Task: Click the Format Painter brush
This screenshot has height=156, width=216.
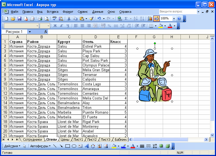Action: coord(92,19)
